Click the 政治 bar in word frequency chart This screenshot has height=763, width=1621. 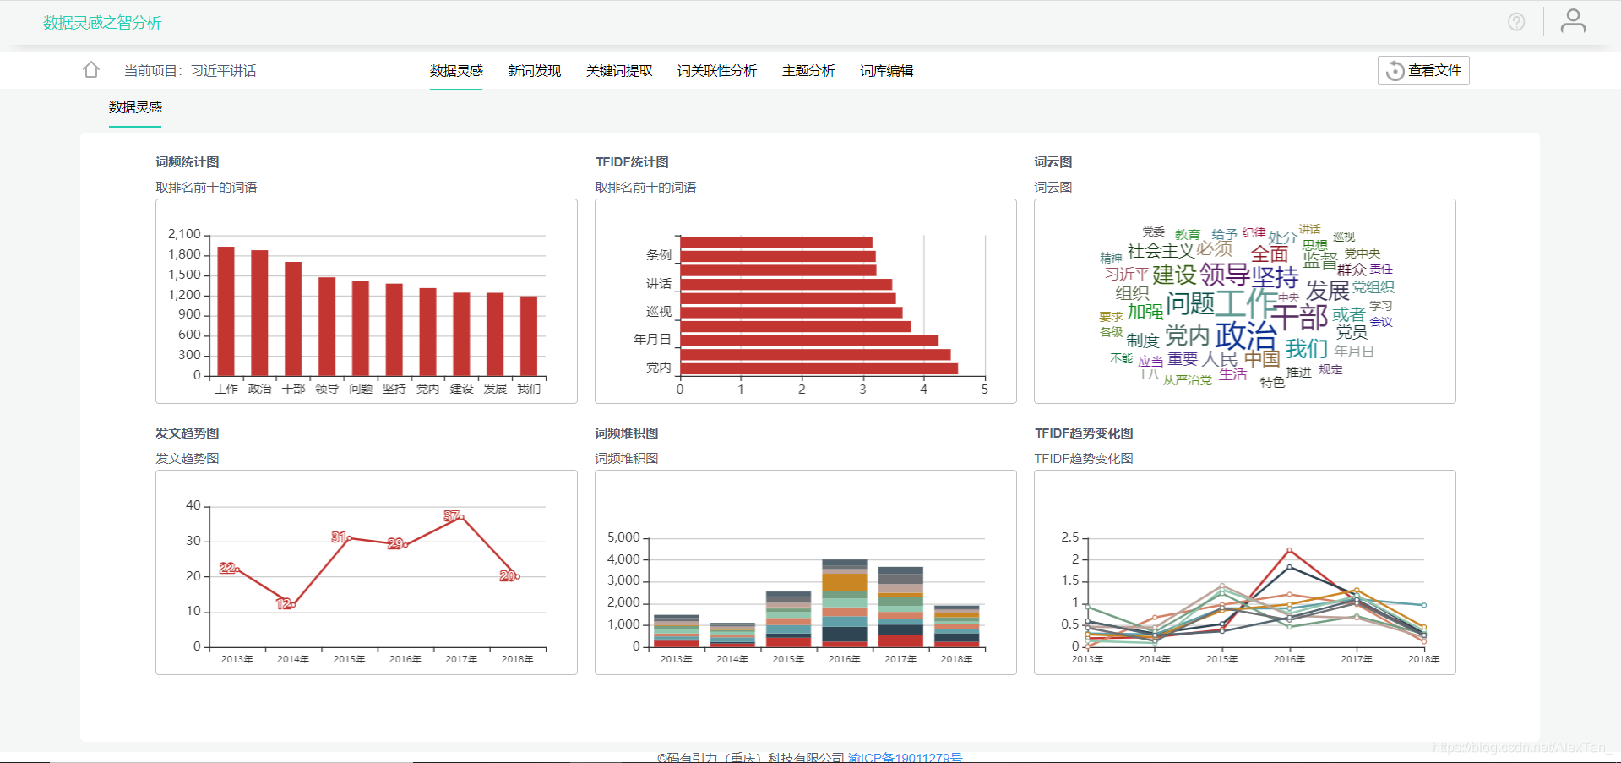[x=259, y=313]
